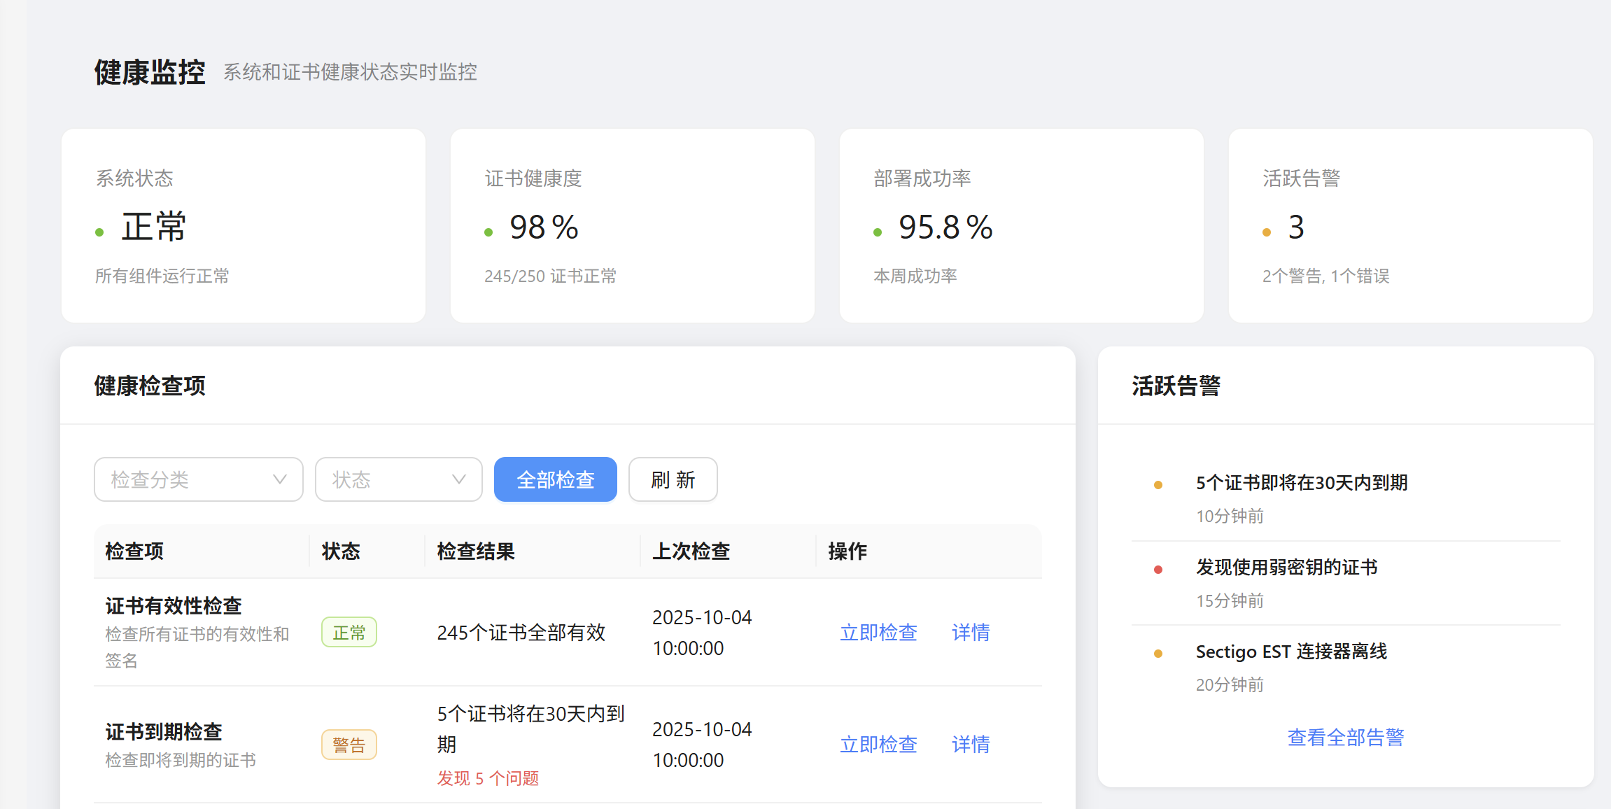The height and width of the screenshot is (809, 1611).
Task: Click 查看全部告警 link
Action: pyautogui.click(x=1345, y=737)
